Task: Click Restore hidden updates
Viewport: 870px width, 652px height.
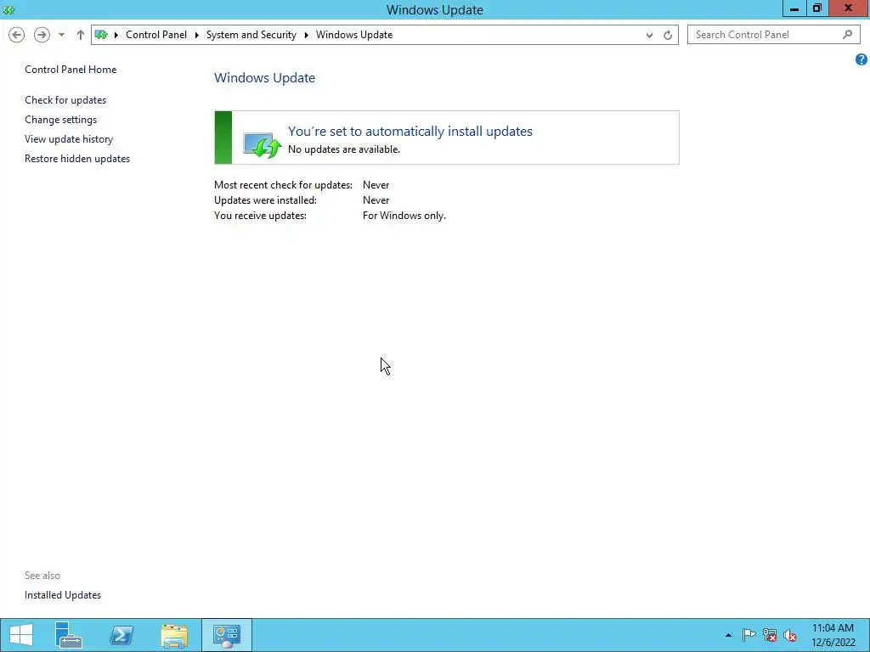Action: click(x=77, y=159)
